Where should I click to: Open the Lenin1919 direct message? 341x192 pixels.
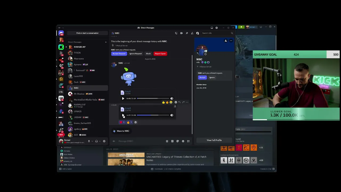click(87, 76)
